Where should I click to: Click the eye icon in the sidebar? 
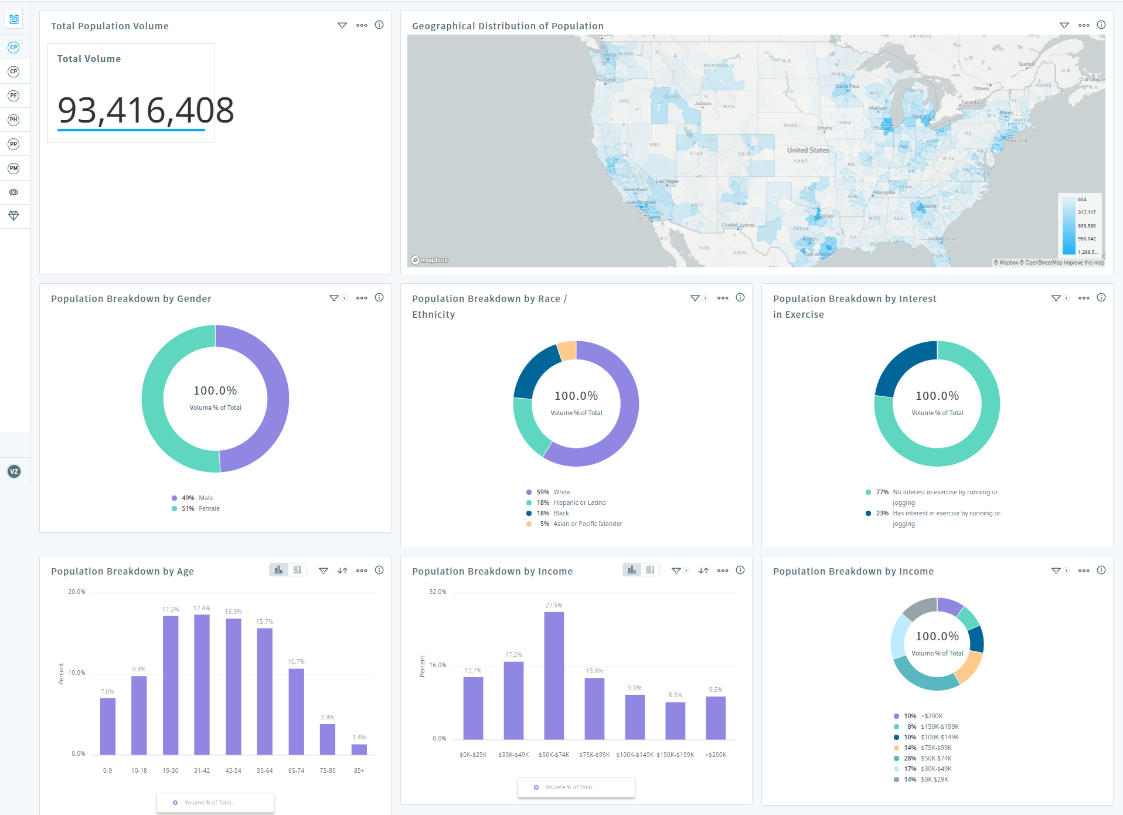click(13, 192)
